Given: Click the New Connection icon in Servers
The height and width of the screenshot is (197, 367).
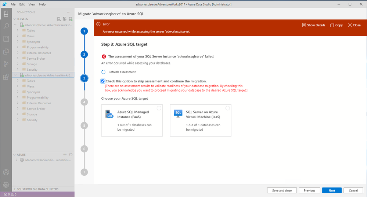Looking at the screenshot, I should click(x=59, y=19).
